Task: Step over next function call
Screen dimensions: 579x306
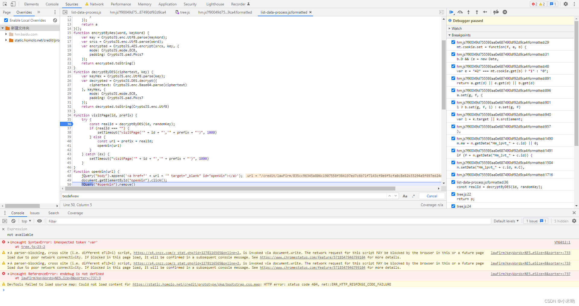Action: (x=460, y=12)
